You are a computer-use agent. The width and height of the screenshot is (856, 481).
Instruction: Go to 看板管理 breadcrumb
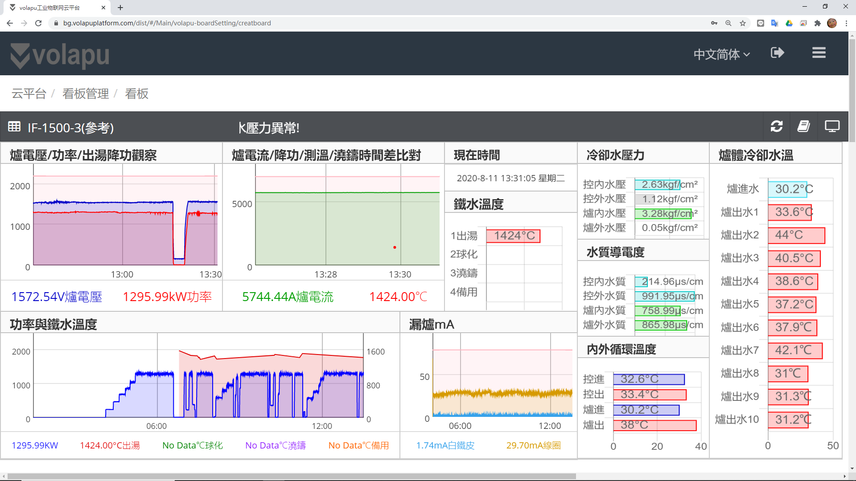(x=86, y=94)
